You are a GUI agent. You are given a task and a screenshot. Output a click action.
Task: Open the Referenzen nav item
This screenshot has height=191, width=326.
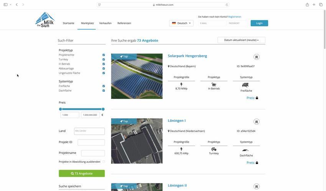click(x=124, y=23)
